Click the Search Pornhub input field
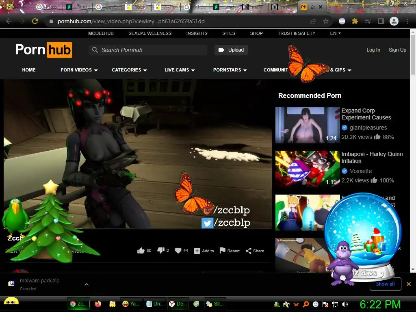 click(x=148, y=50)
